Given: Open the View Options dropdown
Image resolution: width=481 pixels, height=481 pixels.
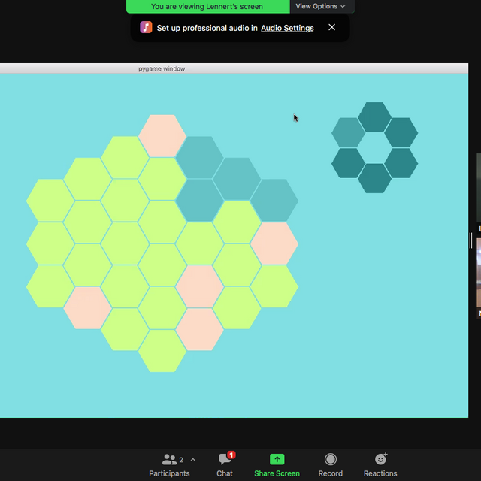Looking at the screenshot, I should point(322,6).
